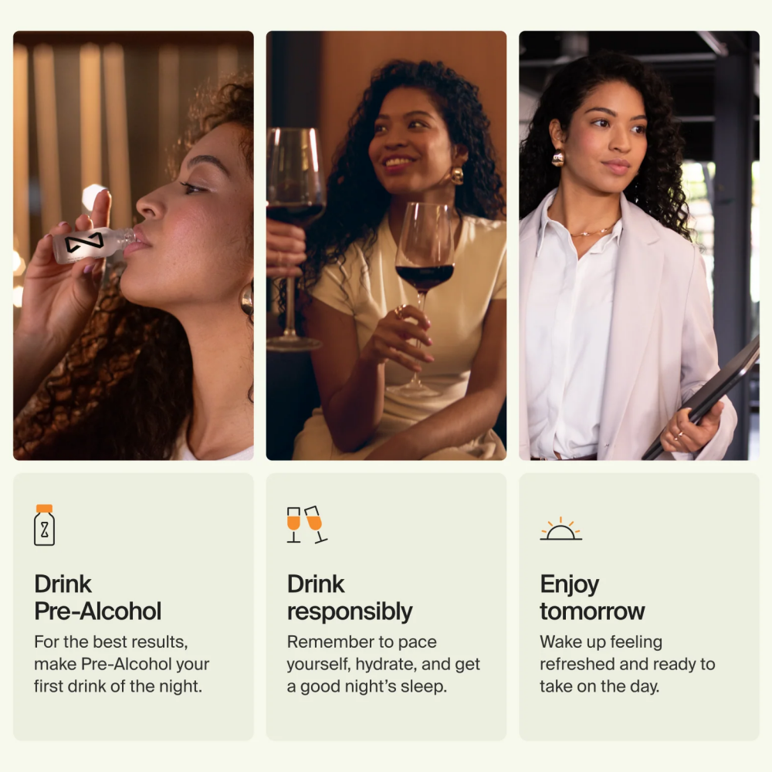Select the Enjoy tomorrow heading
Viewport: 772px width, 772px height.
coord(592,598)
